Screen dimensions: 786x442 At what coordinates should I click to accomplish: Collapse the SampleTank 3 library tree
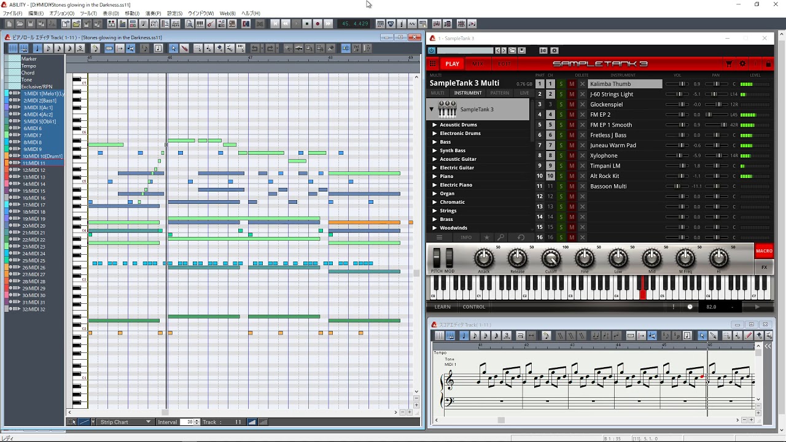coord(431,109)
